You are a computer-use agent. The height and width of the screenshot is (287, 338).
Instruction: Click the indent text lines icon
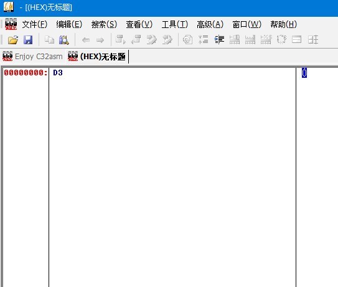pos(219,40)
